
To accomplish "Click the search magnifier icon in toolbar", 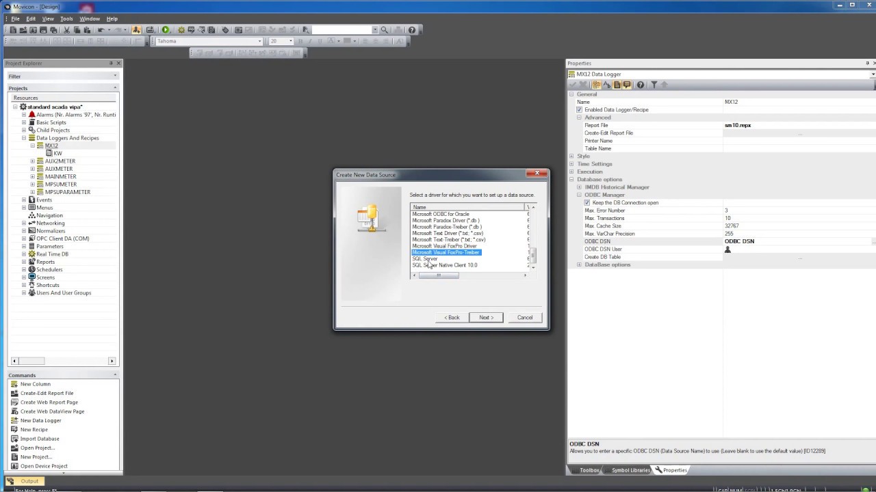I will point(385,30).
